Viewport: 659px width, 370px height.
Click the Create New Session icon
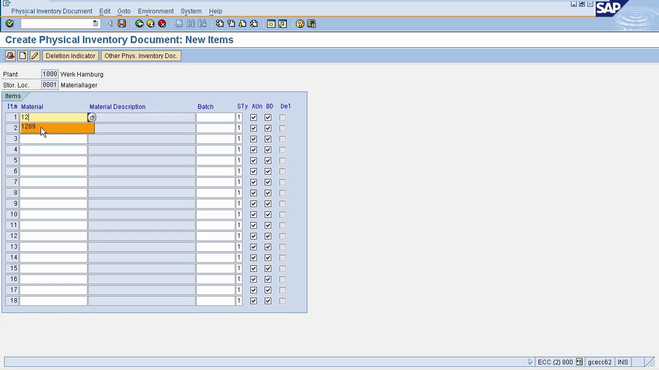click(271, 24)
